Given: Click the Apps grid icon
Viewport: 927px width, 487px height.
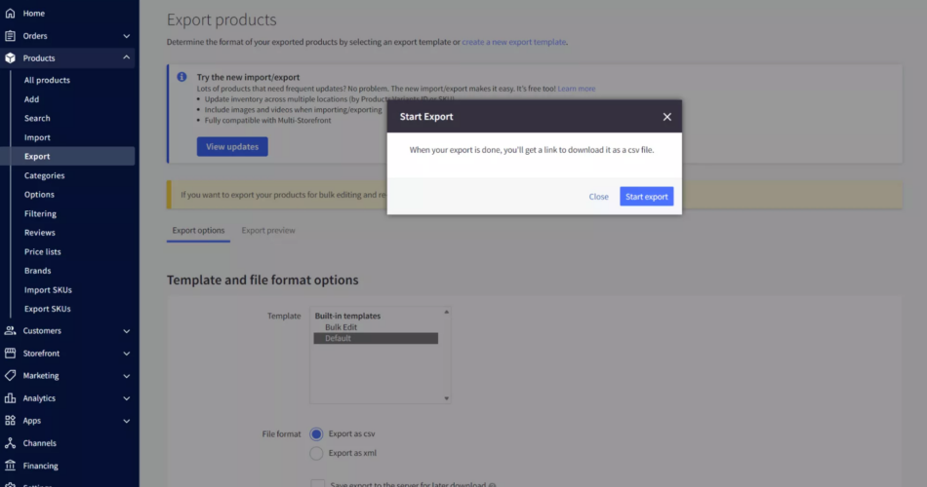Looking at the screenshot, I should click(x=10, y=421).
